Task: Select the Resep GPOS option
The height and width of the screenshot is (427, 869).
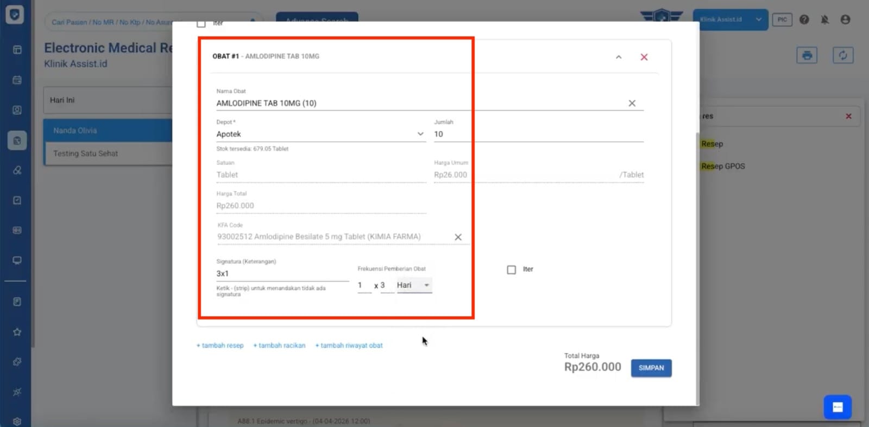Action: (723, 166)
